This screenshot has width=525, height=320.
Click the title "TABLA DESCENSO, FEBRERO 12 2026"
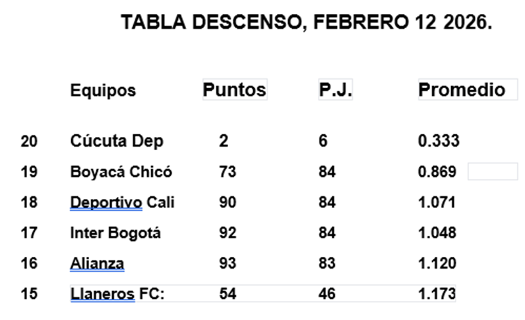[307, 22]
